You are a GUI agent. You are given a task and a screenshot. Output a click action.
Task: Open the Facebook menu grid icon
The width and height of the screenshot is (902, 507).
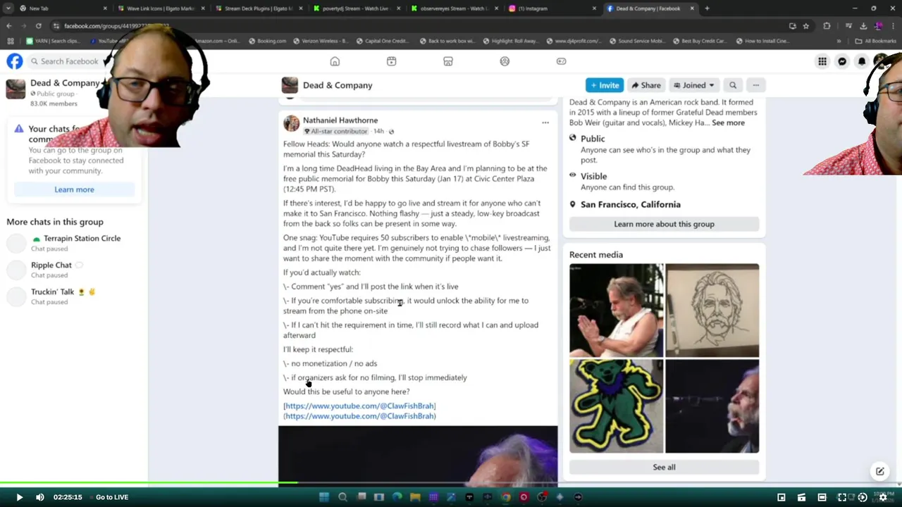(x=822, y=61)
